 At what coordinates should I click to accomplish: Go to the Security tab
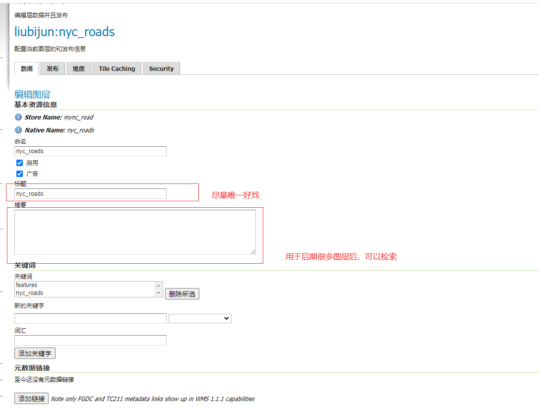161,69
